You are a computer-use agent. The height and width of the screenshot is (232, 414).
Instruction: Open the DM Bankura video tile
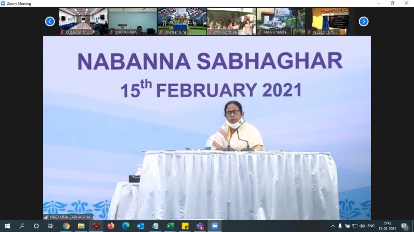[x=182, y=21]
